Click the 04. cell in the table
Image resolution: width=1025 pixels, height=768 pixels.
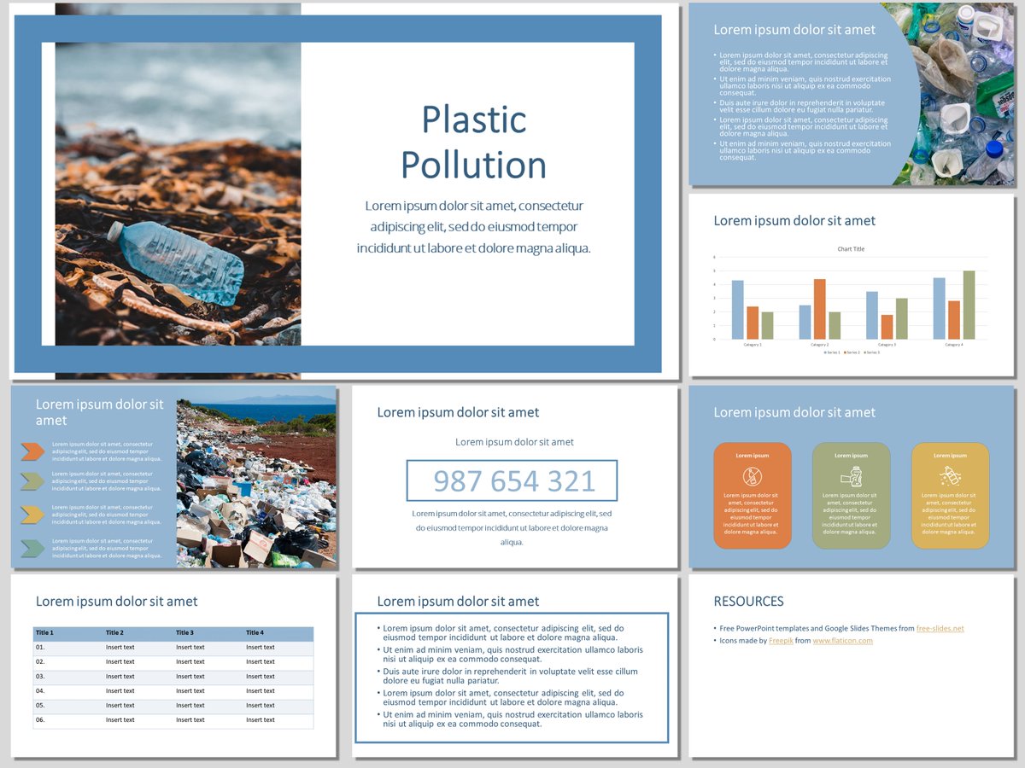[40, 690]
